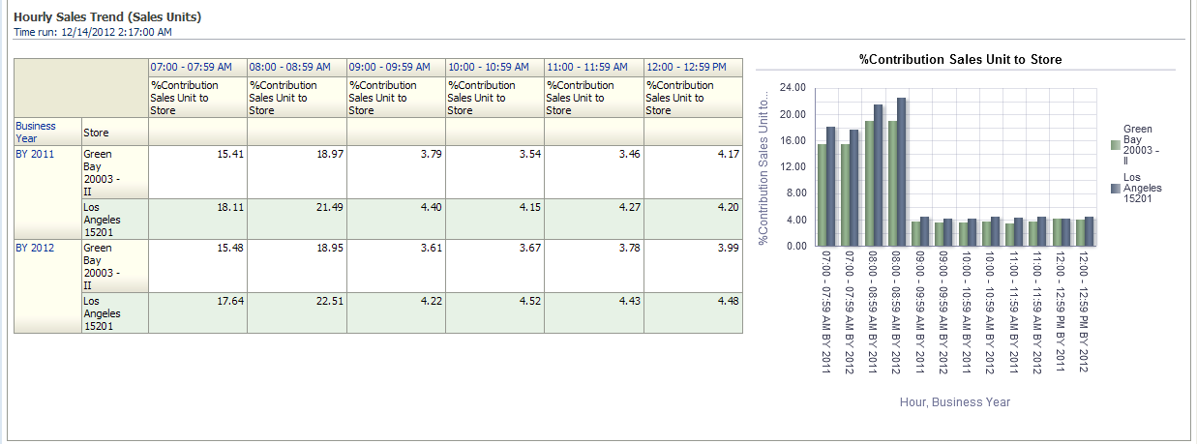Image resolution: width=1197 pixels, height=444 pixels.
Task: Select the 11:00 - 11:59 AM column header
Action: click(586, 68)
